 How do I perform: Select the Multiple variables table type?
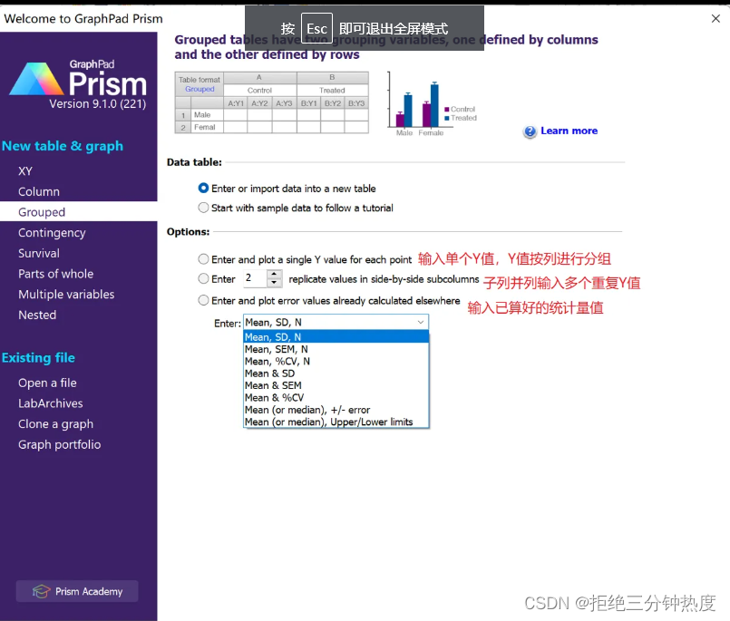tap(65, 294)
